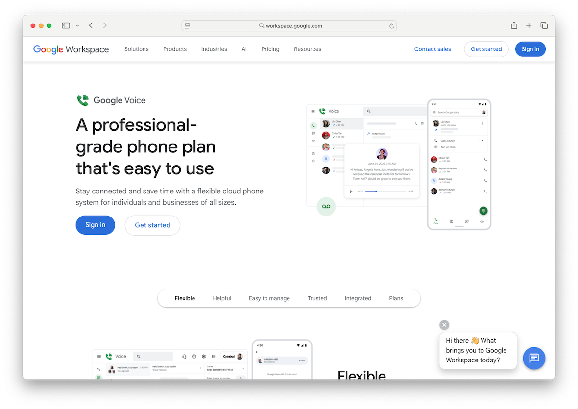Select the Plans tab
Image resolution: width=578 pixels, height=409 pixels.
point(396,298)
